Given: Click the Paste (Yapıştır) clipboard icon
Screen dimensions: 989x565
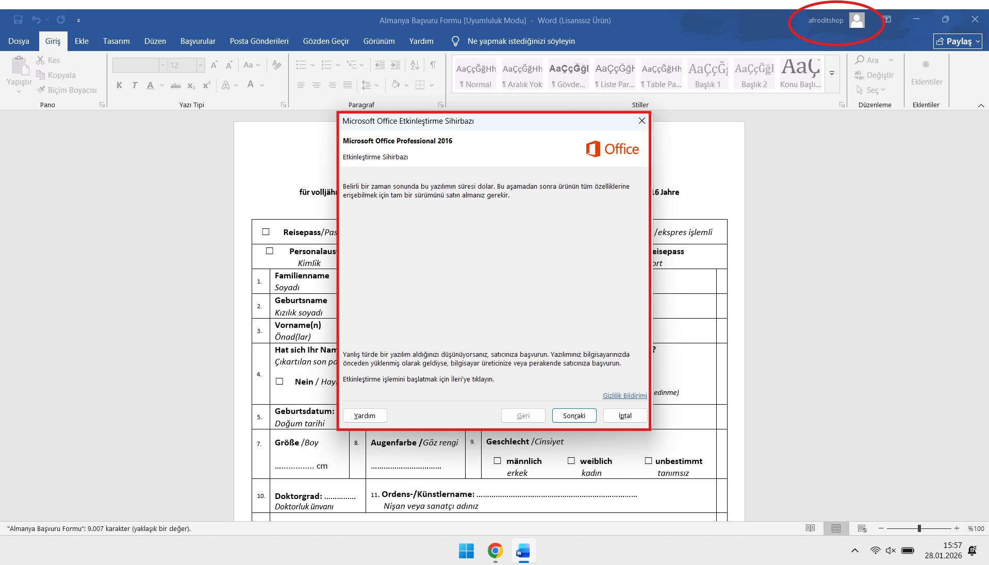Looking at the screenshot, I should pos(19,67).
